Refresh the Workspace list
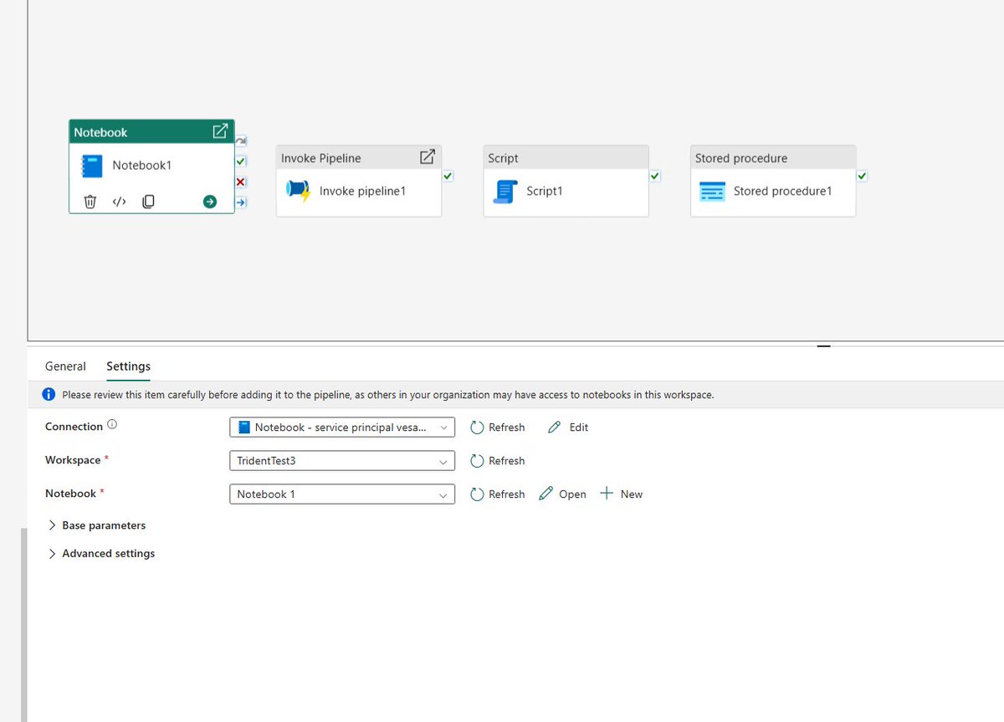 point(498,460)
